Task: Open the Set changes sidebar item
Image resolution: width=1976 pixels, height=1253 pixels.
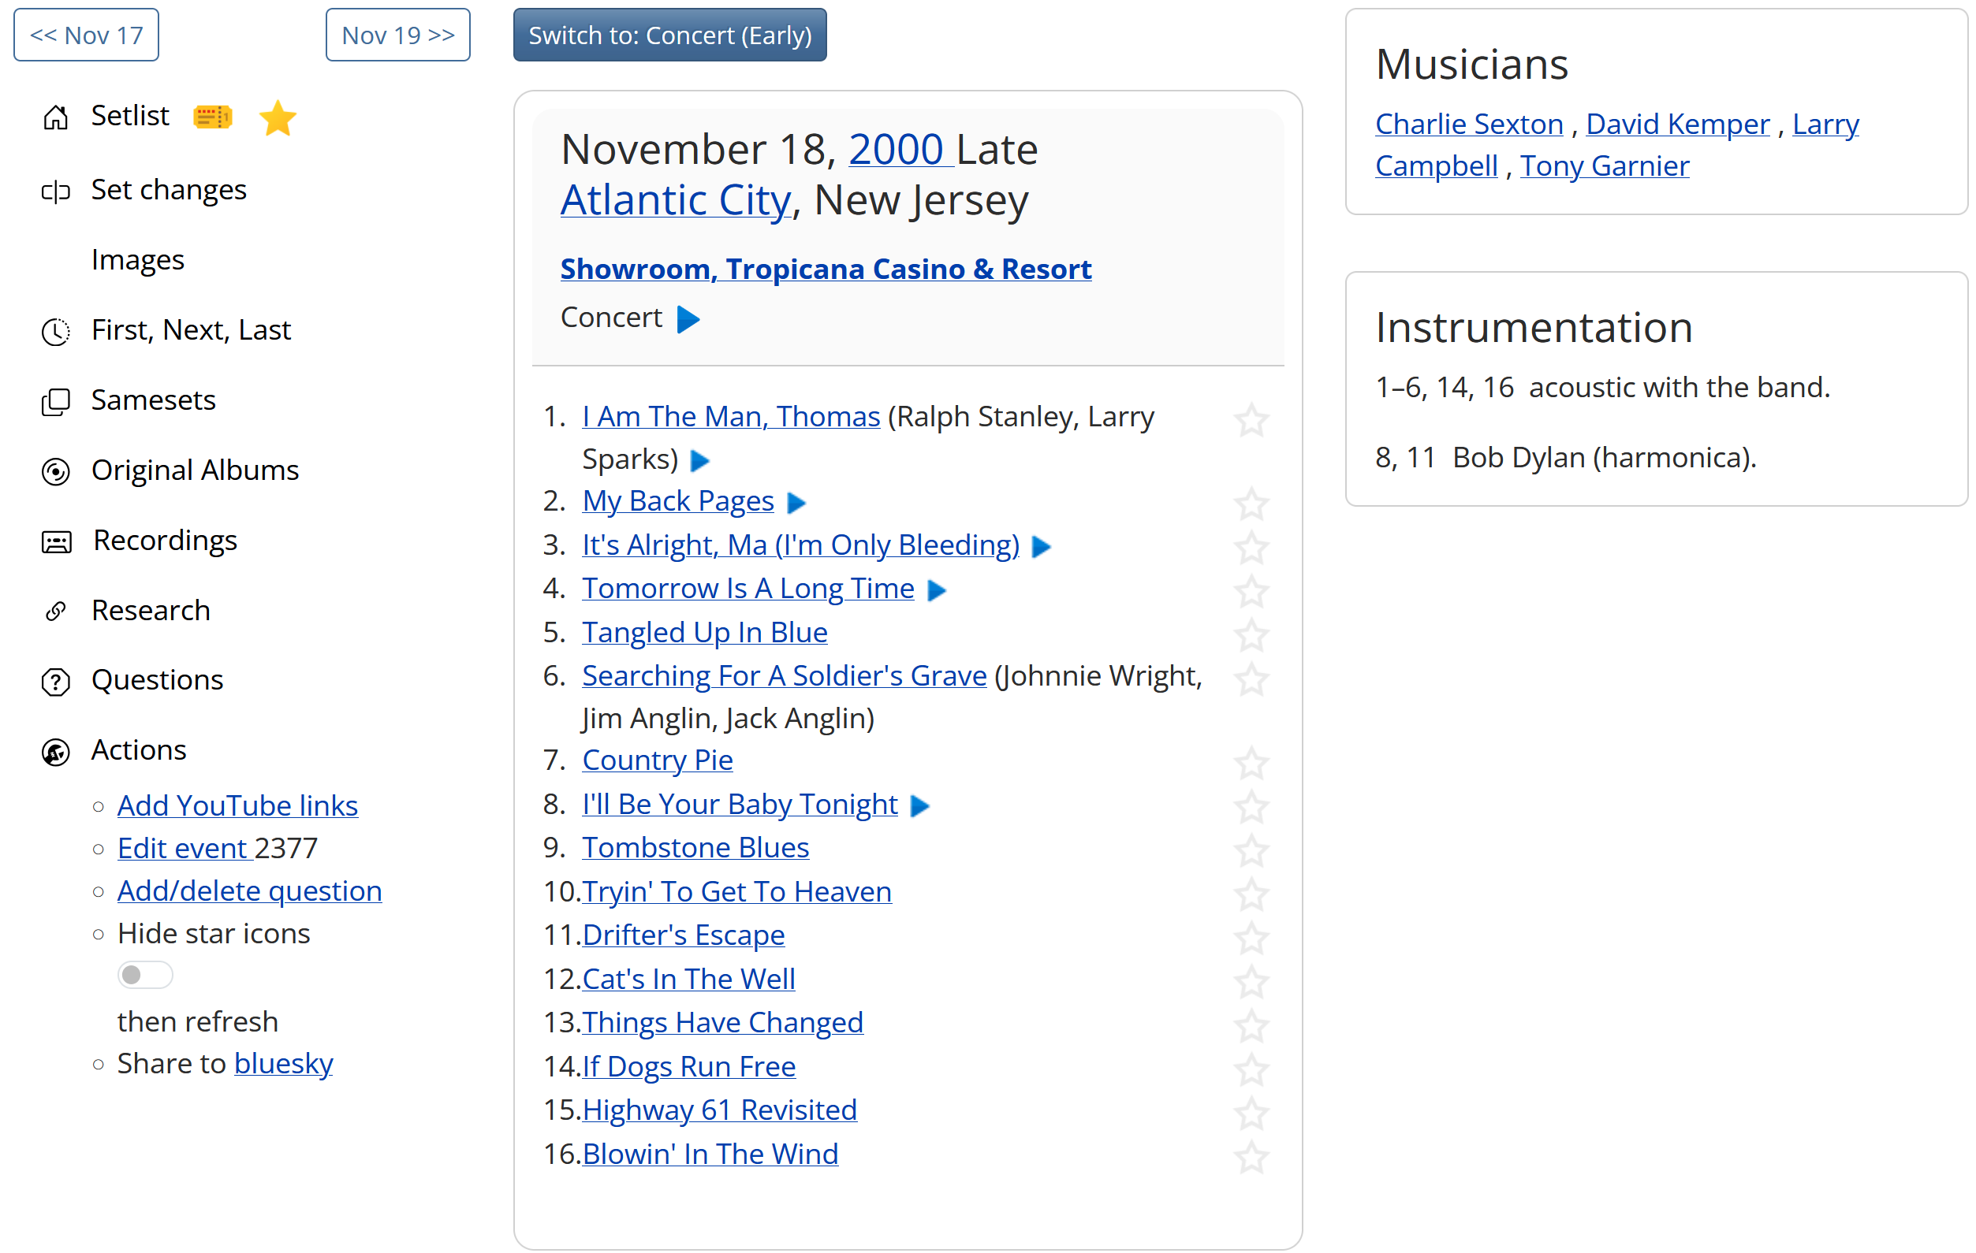Action: [168, 189]
